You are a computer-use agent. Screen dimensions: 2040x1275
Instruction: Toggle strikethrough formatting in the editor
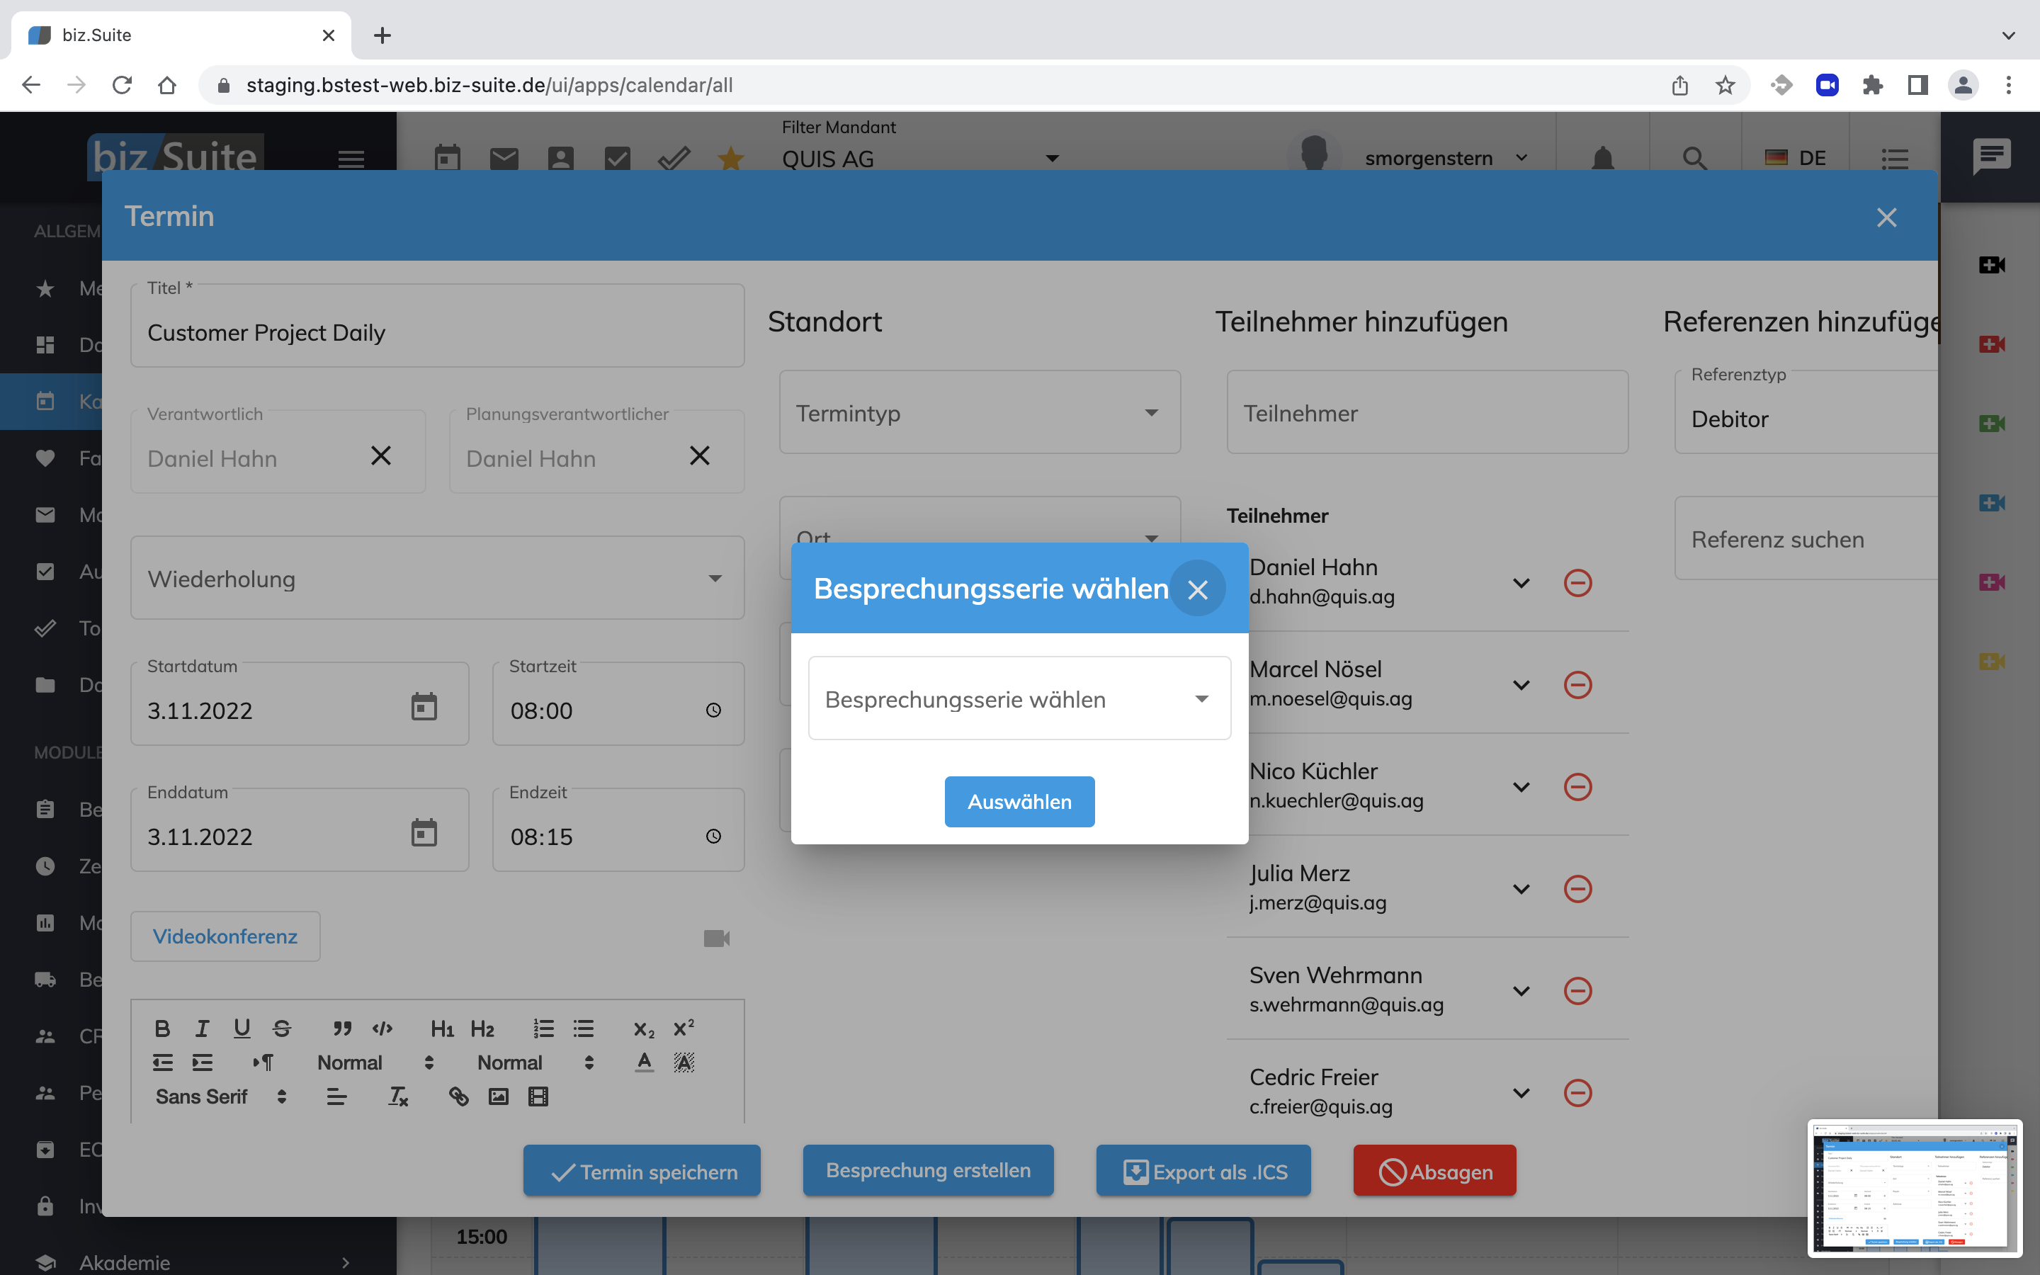click(x=281, y=1028)
